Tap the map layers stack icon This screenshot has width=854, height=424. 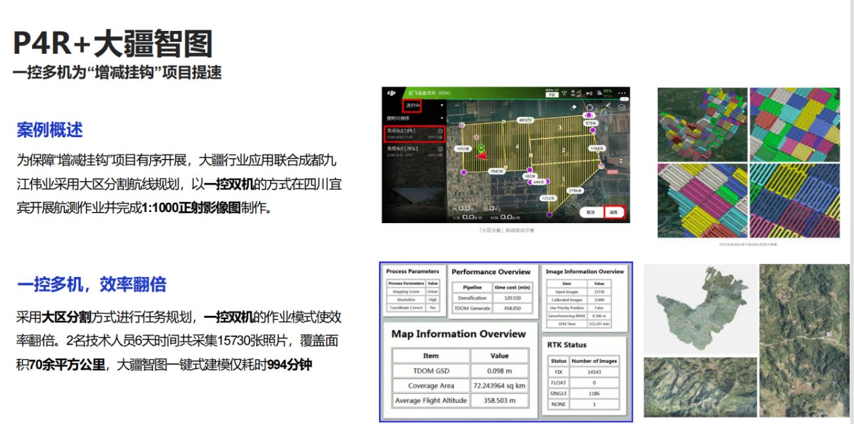(x=621, y=106)
